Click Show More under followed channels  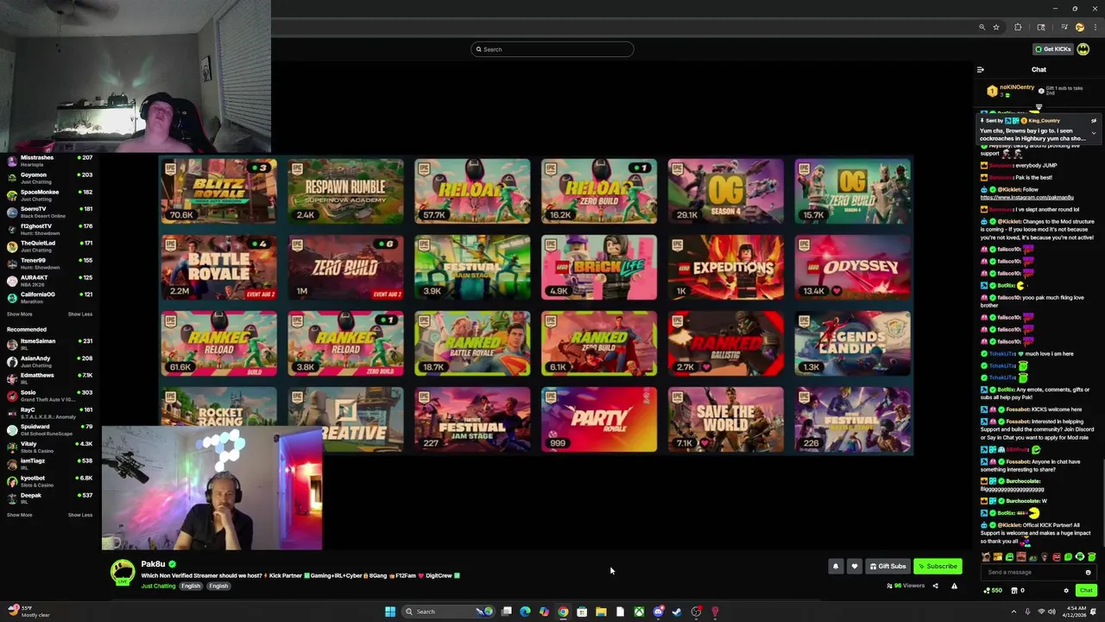tap(19, 314)
